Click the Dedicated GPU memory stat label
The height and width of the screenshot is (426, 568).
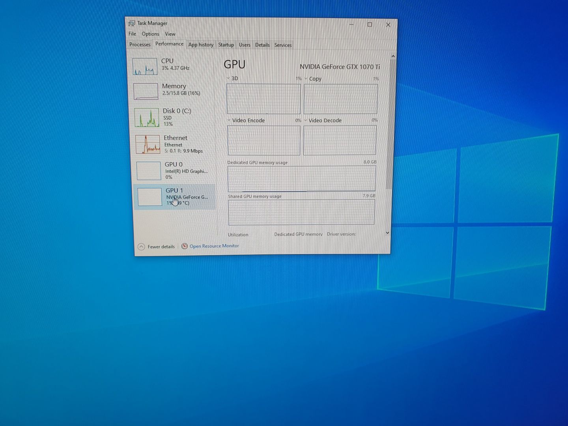pyautogui.click(x=298, y=234)
